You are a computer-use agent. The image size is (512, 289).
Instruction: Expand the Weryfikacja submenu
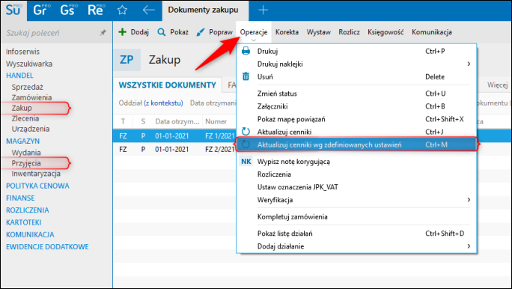[356, 200]
